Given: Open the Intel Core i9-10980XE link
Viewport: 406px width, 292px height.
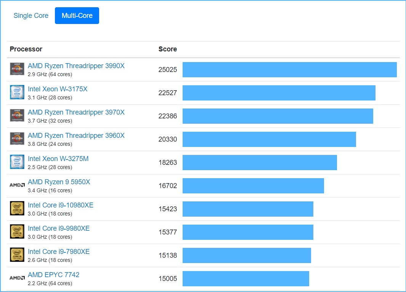Looking at the screenshot, I should tap(60, 205).
